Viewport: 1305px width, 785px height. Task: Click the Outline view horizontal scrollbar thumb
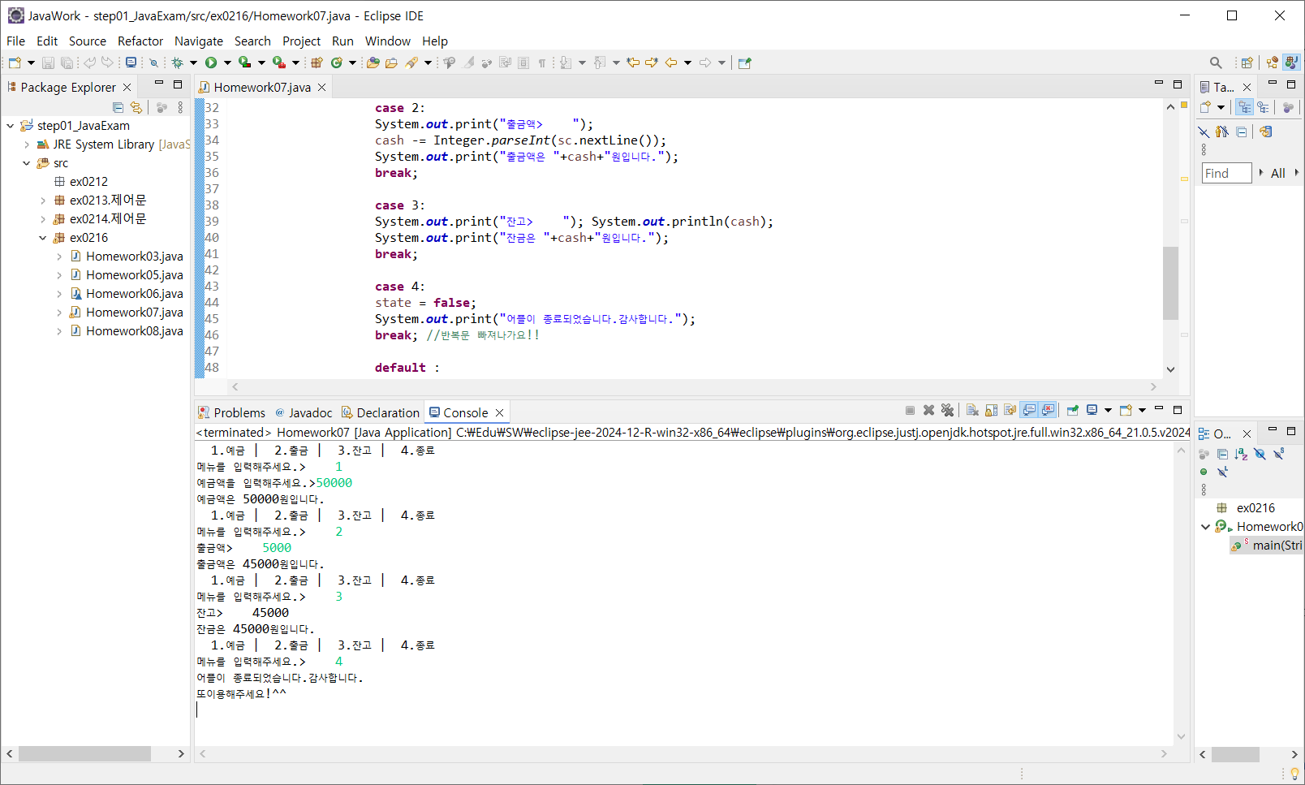tap(1235, 754)
